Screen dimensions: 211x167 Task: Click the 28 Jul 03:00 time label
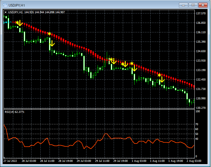29,161
